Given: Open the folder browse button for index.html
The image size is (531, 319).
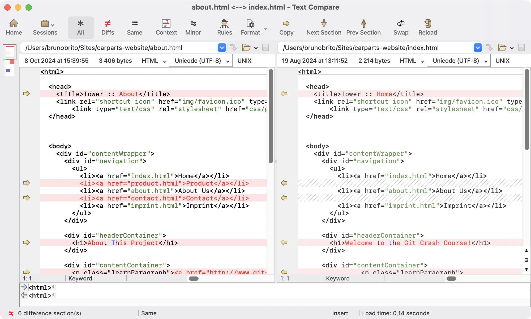Looking at the screenshot, I should (502, 48).
